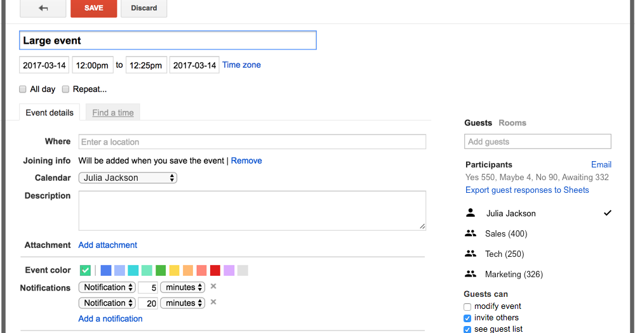Choose the light lavender-blue event color

coord(119,270)
